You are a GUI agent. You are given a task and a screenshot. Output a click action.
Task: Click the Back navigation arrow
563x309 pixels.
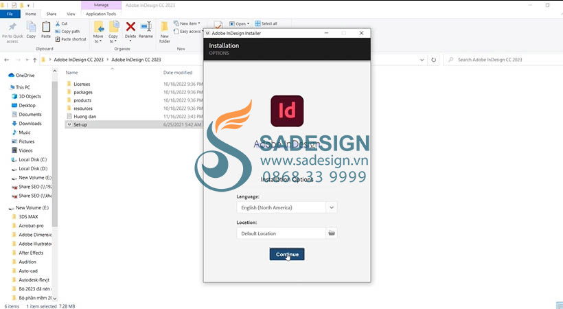coord(6,60)
